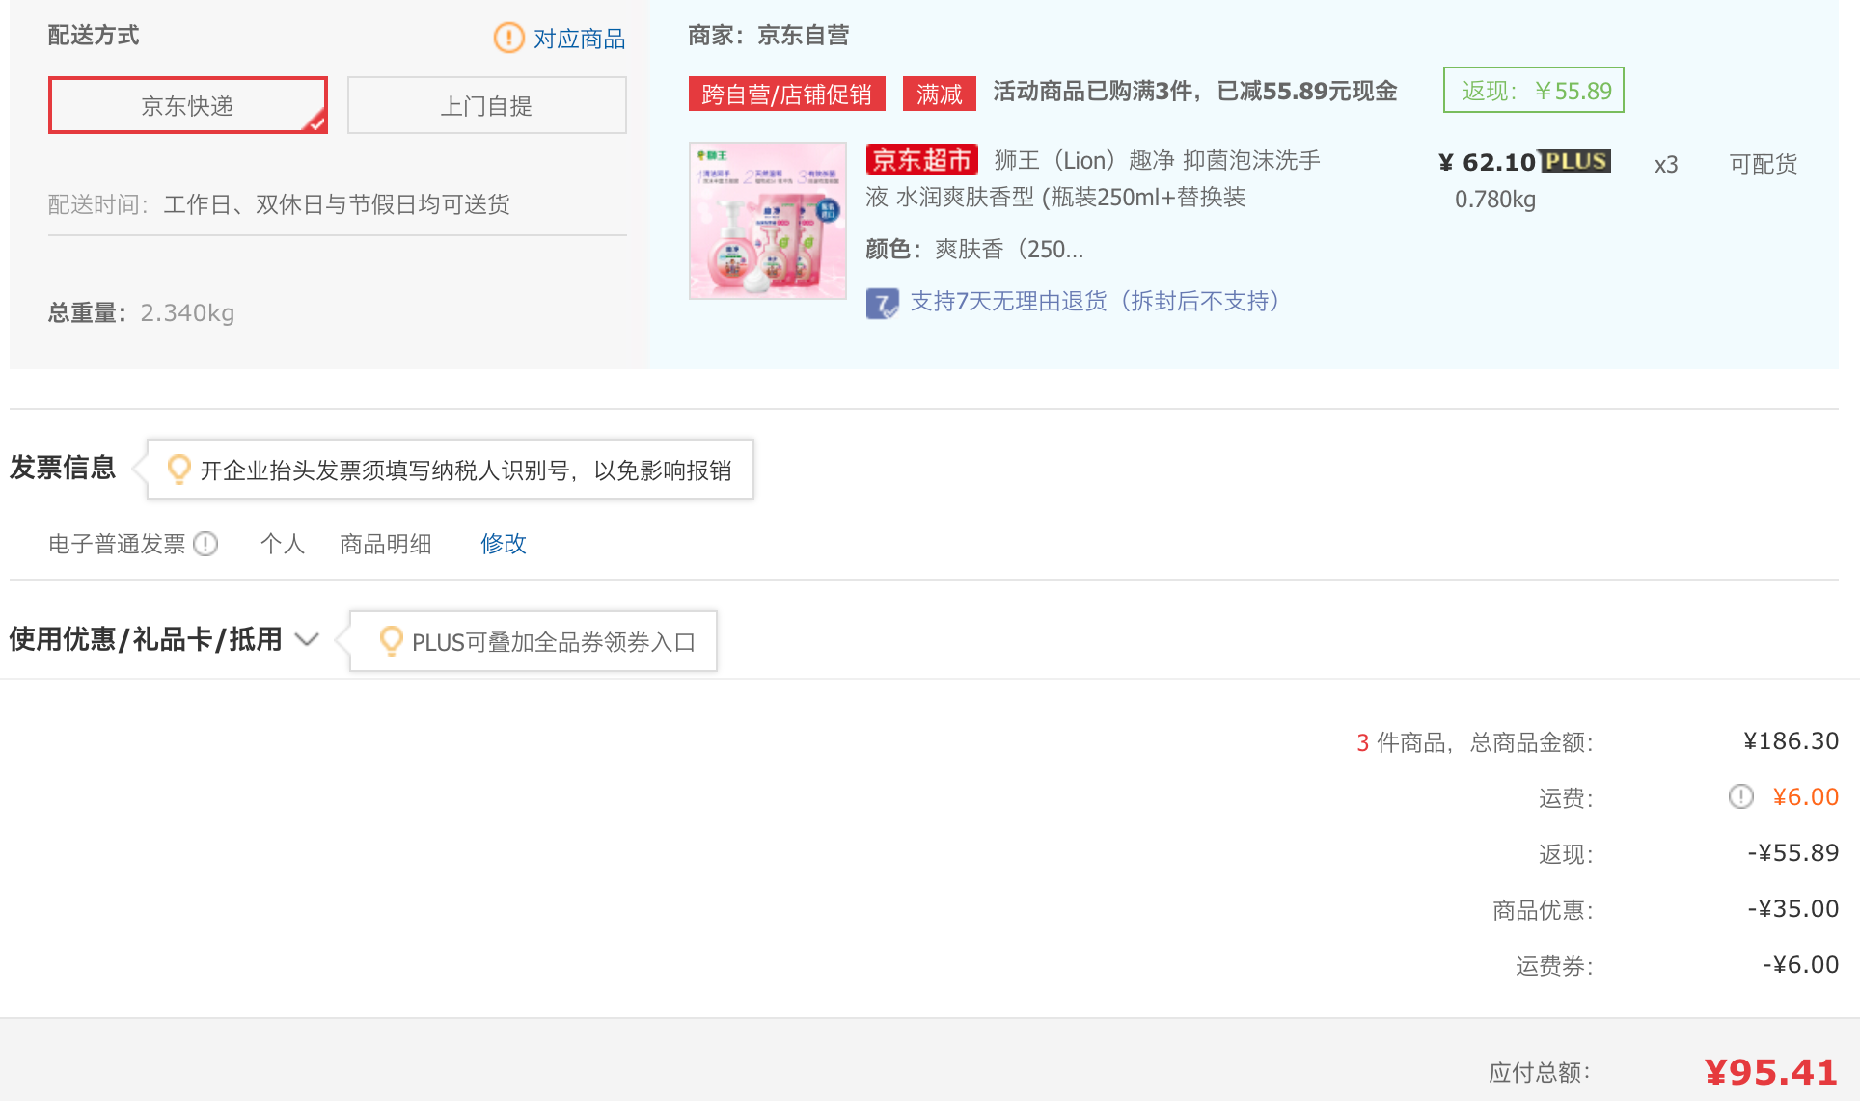
Task: Click the 使用优惠/礼品卡/抵用 heading
Action: [146, 639]
